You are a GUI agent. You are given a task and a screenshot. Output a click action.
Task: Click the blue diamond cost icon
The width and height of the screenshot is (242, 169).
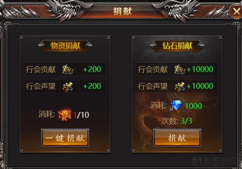tap(176, 105)
